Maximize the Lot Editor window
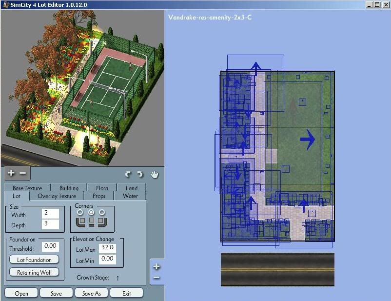The width and height of the screenshot is (391, 301). click(x=377, y=5)
